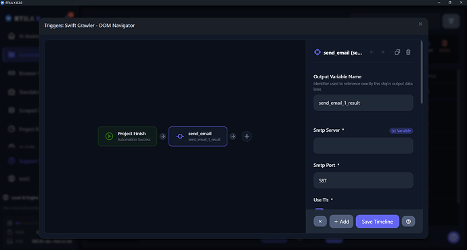Viewport: 467px width, 250px height.
Task: Open help with the question mark button
Action: click(408, 222)
